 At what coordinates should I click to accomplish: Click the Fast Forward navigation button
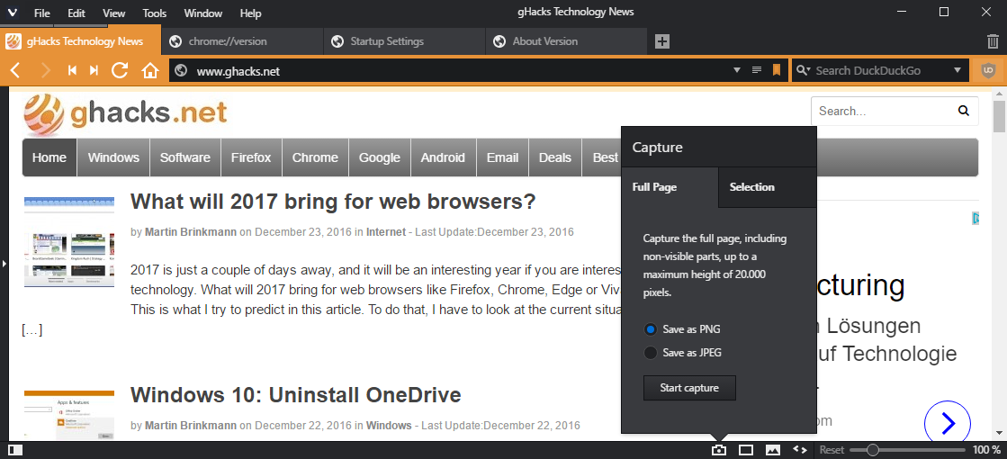point(94,70)
